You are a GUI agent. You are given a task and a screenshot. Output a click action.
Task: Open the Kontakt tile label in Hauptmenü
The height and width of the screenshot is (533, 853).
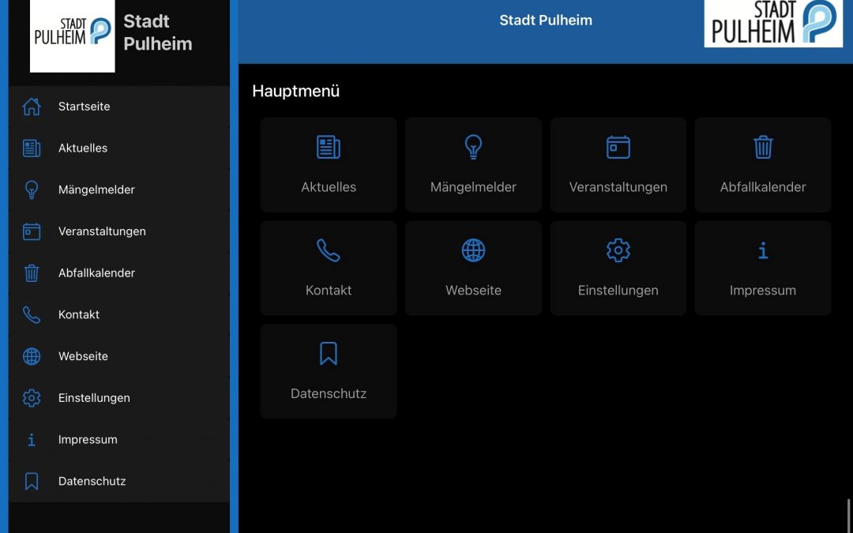coord(329,291)
